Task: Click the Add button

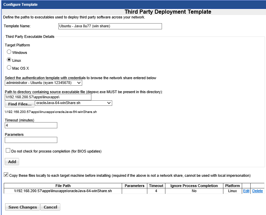Action: pyautogui.click(x=12, y=161)
